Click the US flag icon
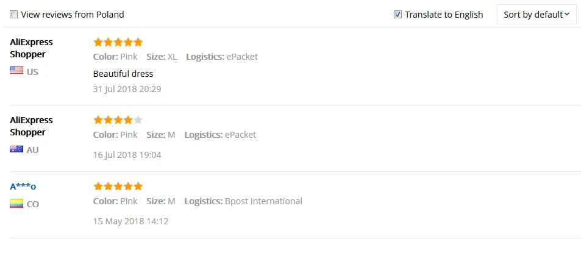The height and width of the screenshot is (253, 581). click(x=16, y=70)
